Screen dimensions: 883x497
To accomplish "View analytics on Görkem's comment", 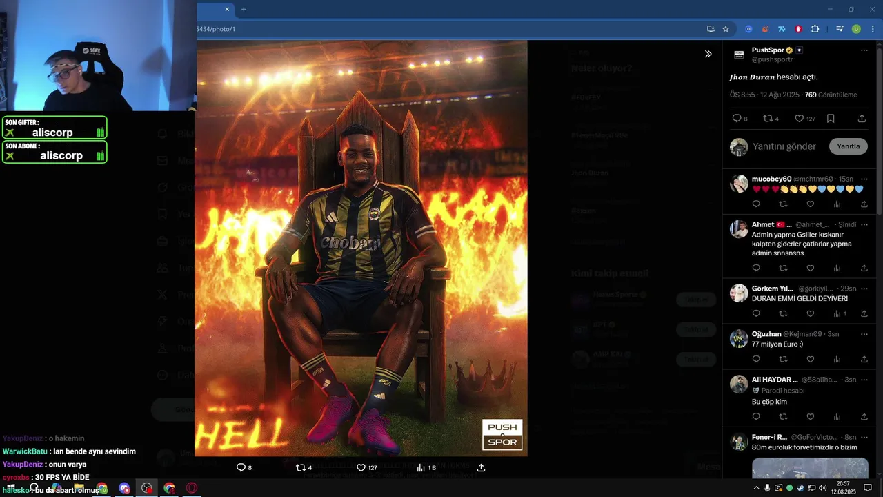I will tap(837, 313).
